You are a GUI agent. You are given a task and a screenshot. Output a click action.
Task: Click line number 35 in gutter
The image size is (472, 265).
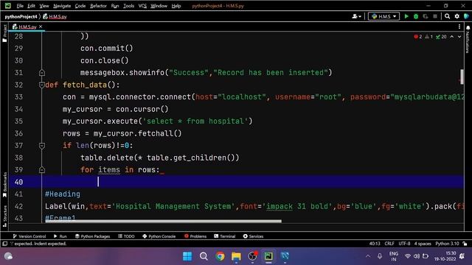coord(18,121)
